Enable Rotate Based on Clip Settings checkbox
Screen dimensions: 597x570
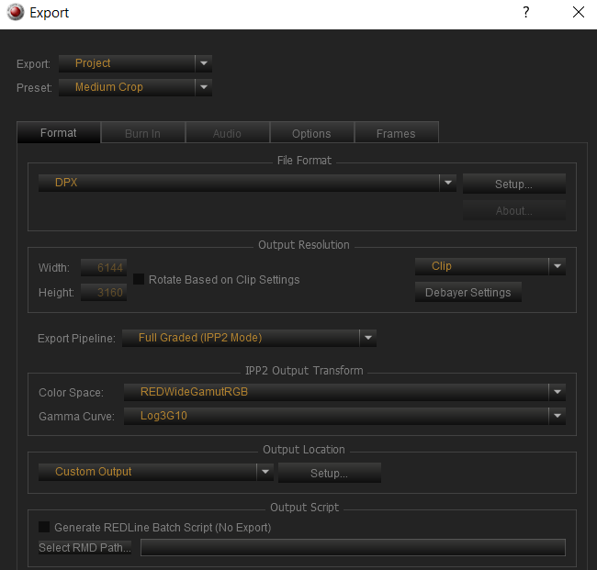tap(139, 279)
